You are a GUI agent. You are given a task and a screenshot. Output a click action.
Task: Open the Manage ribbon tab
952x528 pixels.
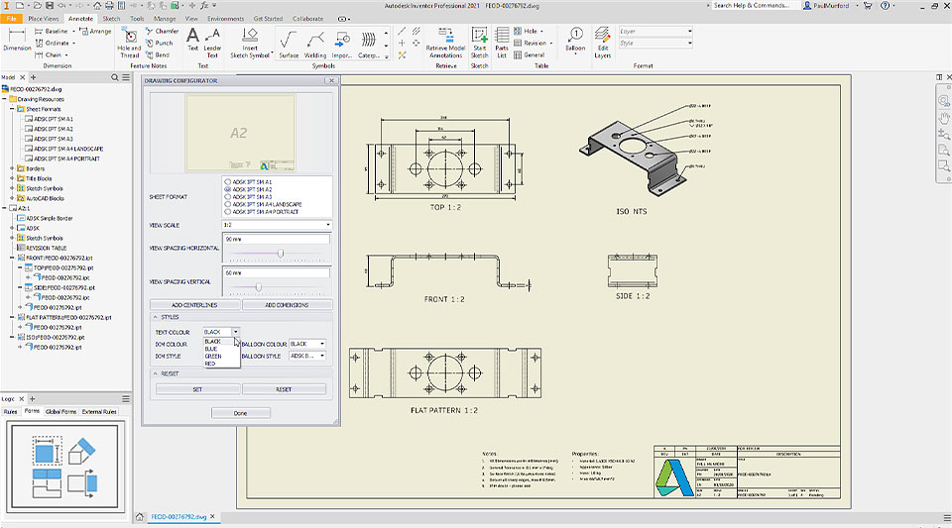(x=165, y=19)
